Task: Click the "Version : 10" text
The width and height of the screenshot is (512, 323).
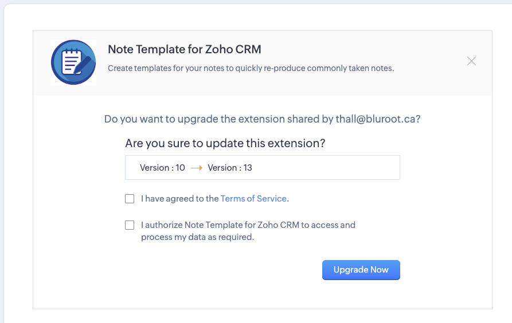Action: click(x=162, y=168)
